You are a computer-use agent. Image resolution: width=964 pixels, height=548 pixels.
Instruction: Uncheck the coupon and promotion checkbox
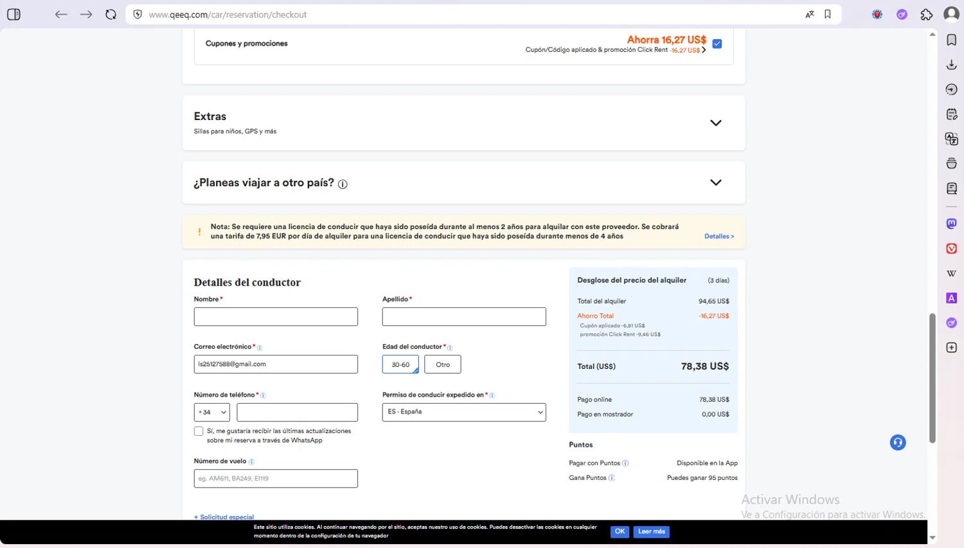pyautogui.click(x=717, y=44)
